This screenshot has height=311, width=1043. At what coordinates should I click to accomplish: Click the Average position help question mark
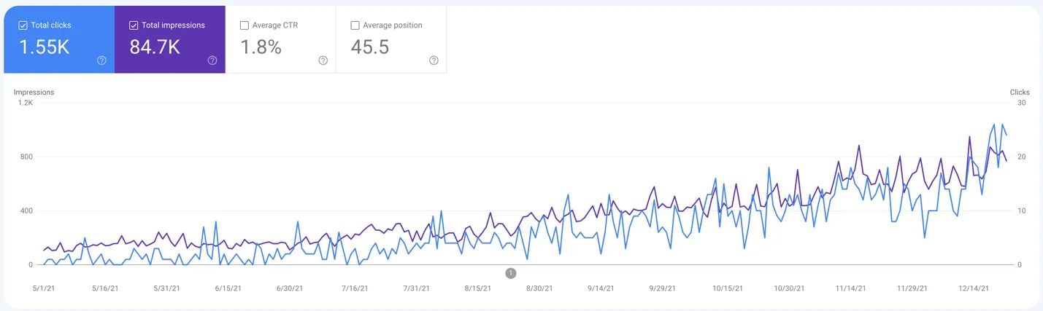click(x=434, y=60)
